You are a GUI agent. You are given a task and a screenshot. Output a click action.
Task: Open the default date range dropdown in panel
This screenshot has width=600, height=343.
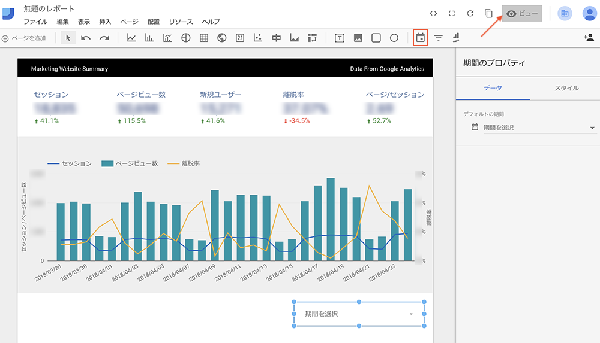tap(534, 128)
